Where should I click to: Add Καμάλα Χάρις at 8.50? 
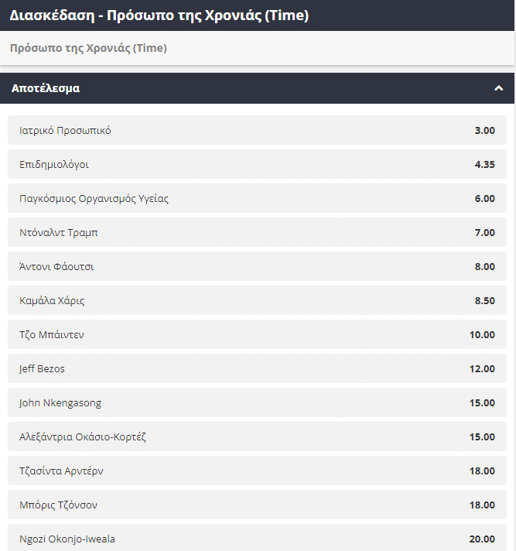257,300
